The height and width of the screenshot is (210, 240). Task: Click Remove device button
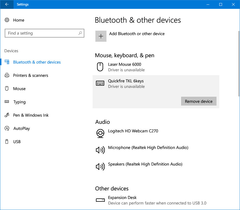tap(199, 101)
